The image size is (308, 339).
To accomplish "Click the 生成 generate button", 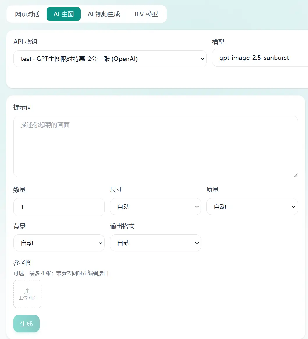I will pyautogui.click(x=26, y=324).
